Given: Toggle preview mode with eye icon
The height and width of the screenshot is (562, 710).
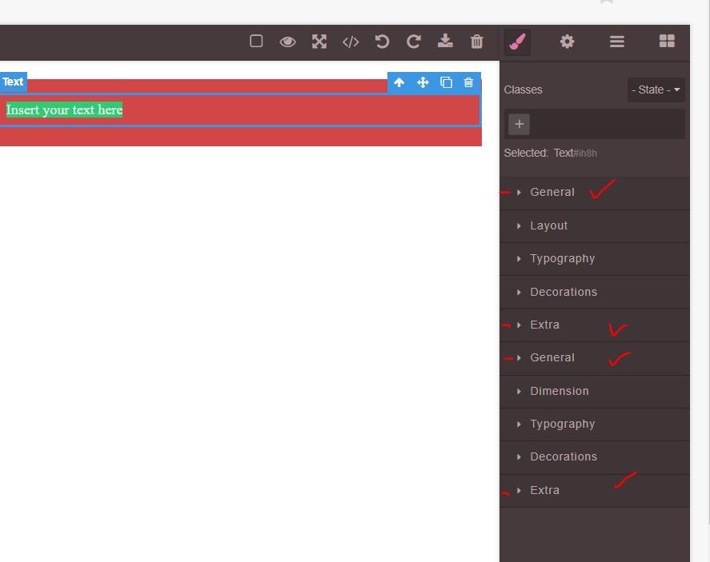Looking at the screenshot, I should (287, 42).
